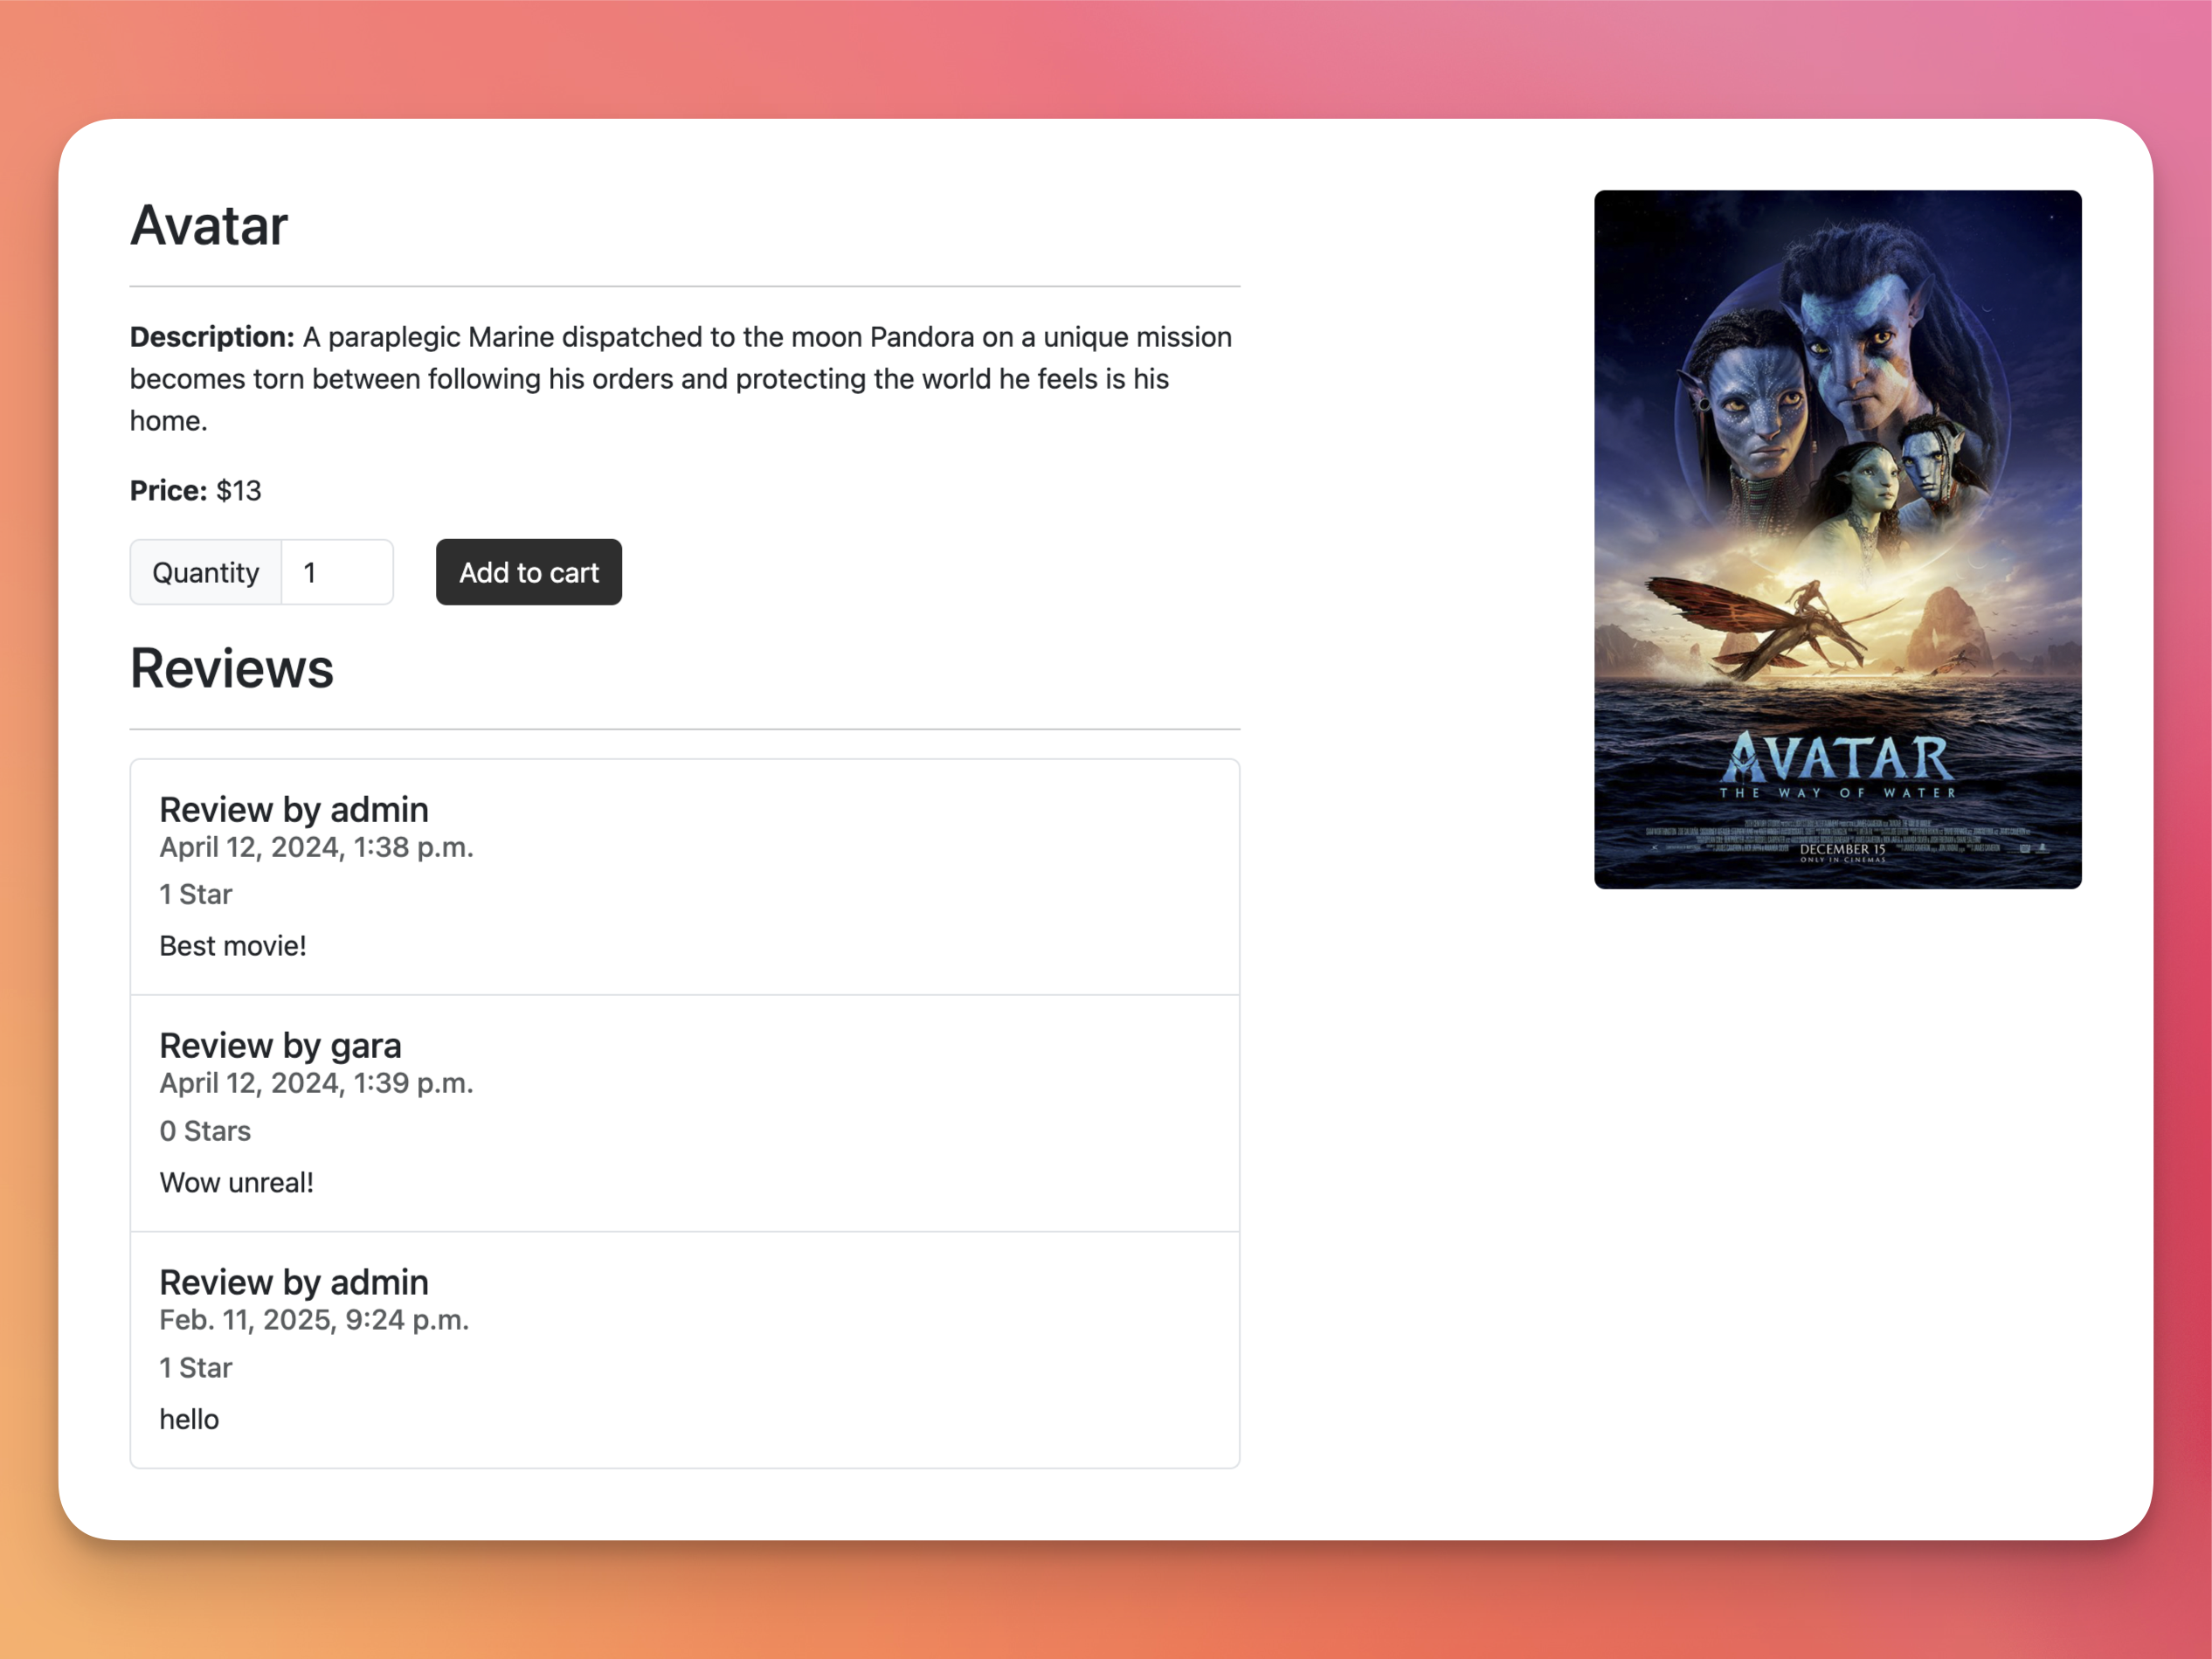Click the Price $13 text
This screenshot has height=1659, width=2212.
tap(196, 490)
